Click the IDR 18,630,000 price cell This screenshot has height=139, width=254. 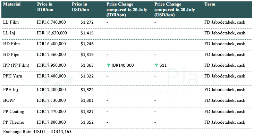pyautogui.click(x=51, y=33)
